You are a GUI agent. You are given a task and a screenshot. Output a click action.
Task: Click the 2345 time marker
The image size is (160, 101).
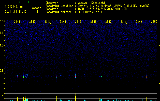78,22
